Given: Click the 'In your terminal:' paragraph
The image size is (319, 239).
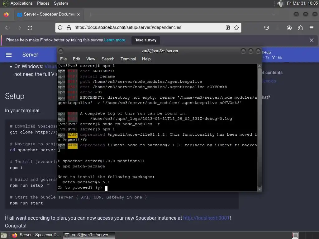Looking at the screenshot, I should point(23,110).
